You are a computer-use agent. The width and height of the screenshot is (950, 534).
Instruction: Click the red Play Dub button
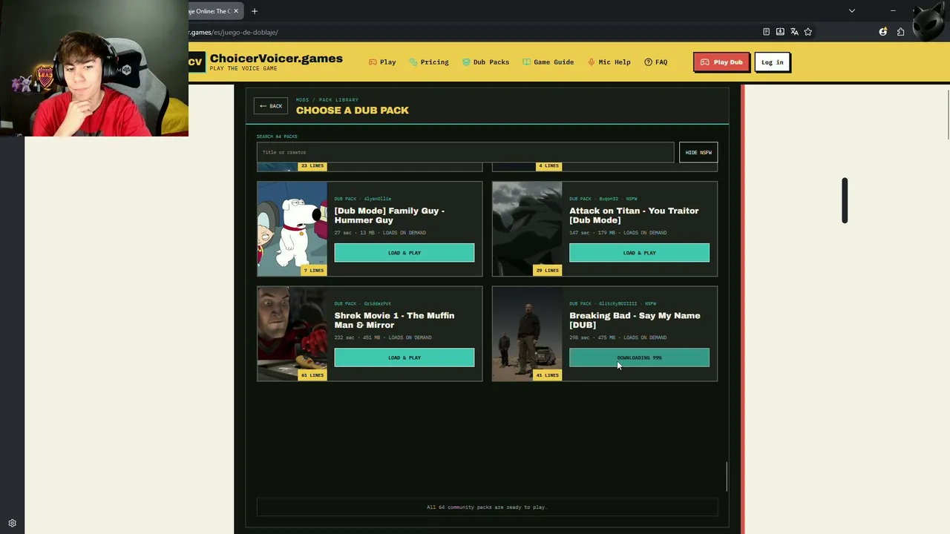click(x=721, y=62)
